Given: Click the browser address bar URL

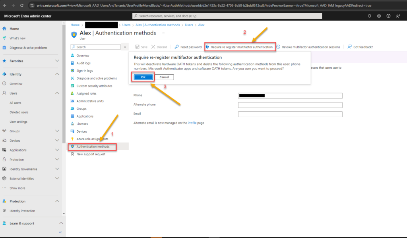Looking at the screenshot, I should (x=204, y=6).
